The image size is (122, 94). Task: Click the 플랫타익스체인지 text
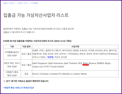pyautogui.click(x=53, y=51)
